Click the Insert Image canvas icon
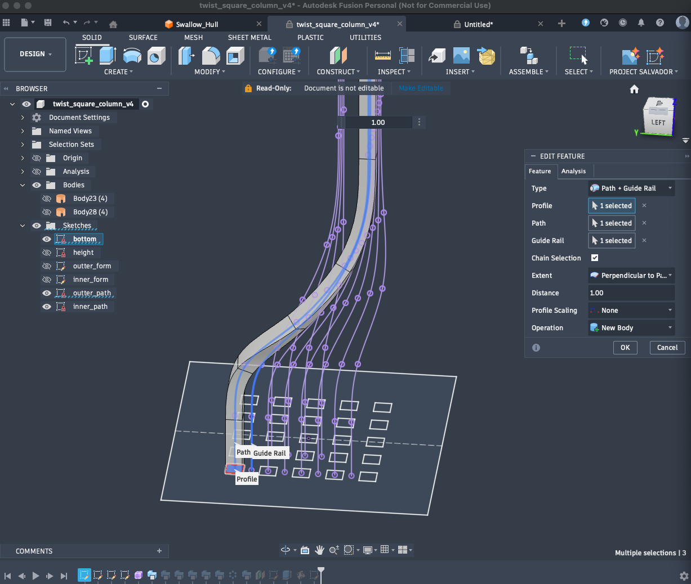Image resolution: width=691 pixels, height=584 pixels. [461, 56]
